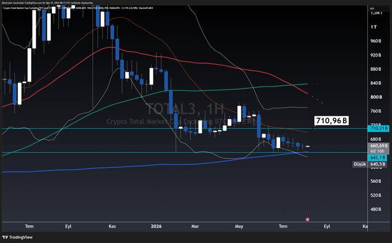Click the 760 B price scale label

point(376,111)
